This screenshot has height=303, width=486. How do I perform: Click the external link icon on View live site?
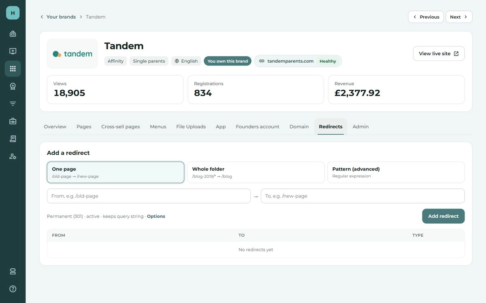(x=456, y=54)
